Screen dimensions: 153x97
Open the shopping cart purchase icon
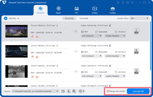pyautogui.click(x=118, y=3)
